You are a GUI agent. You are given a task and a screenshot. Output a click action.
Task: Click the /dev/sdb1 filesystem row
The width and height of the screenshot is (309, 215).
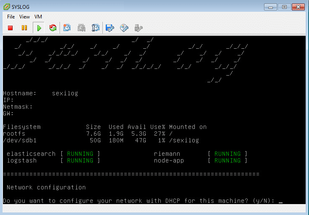pos(101,140)
